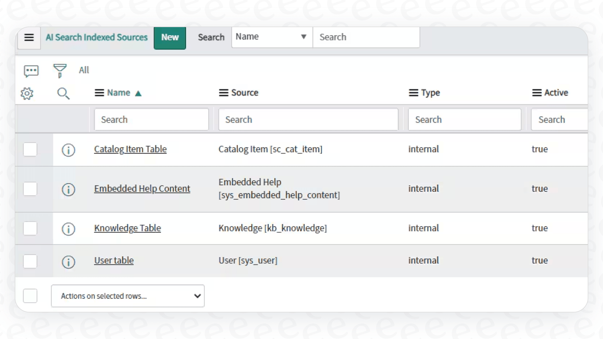Click the All breadcrumb filter
The image size is (603, 339).
84,70
